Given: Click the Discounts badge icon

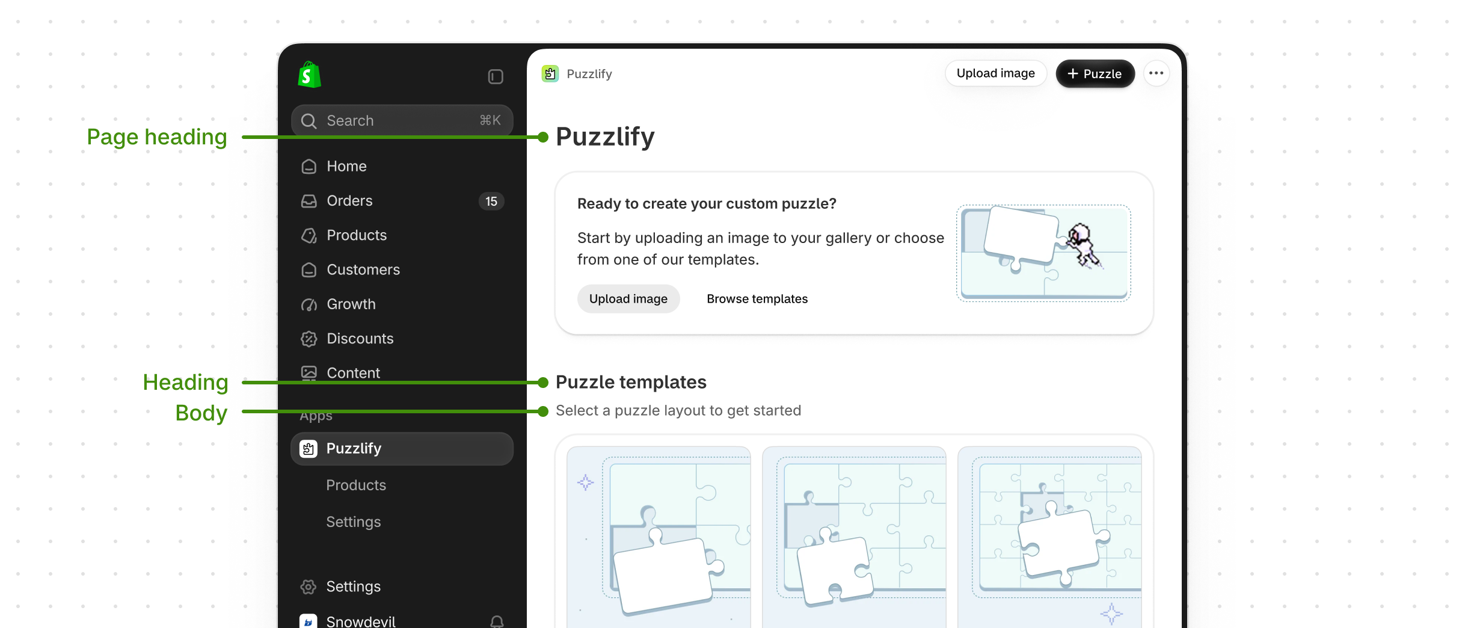Looking at the screenshot, I should pos(309,339).
